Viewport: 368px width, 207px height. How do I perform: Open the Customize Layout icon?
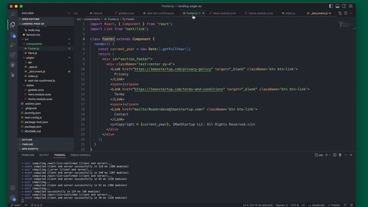[x=350, y=6]
